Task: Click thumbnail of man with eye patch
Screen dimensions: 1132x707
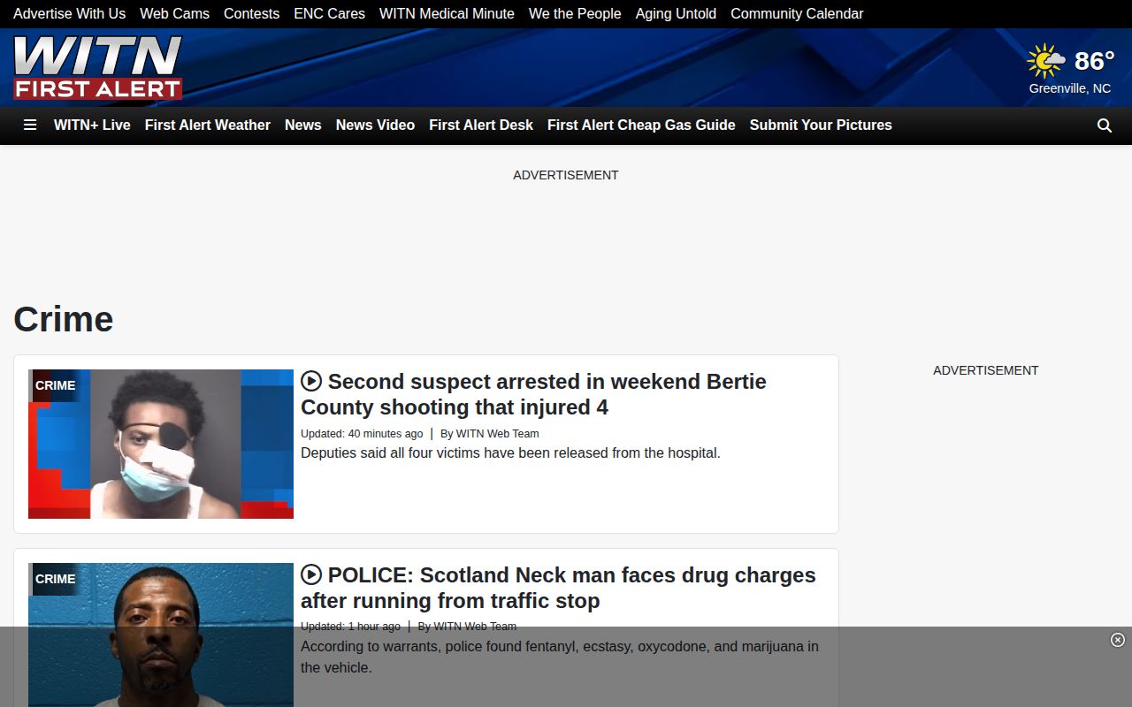Action: 161,444
